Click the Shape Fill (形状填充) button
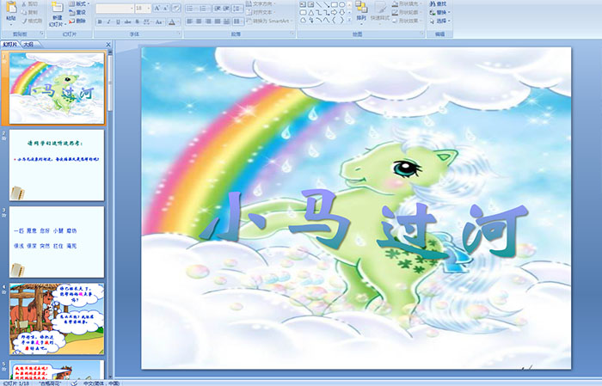Image resolution: width=602 pixels, height=386 pixels. pos(408,3)
